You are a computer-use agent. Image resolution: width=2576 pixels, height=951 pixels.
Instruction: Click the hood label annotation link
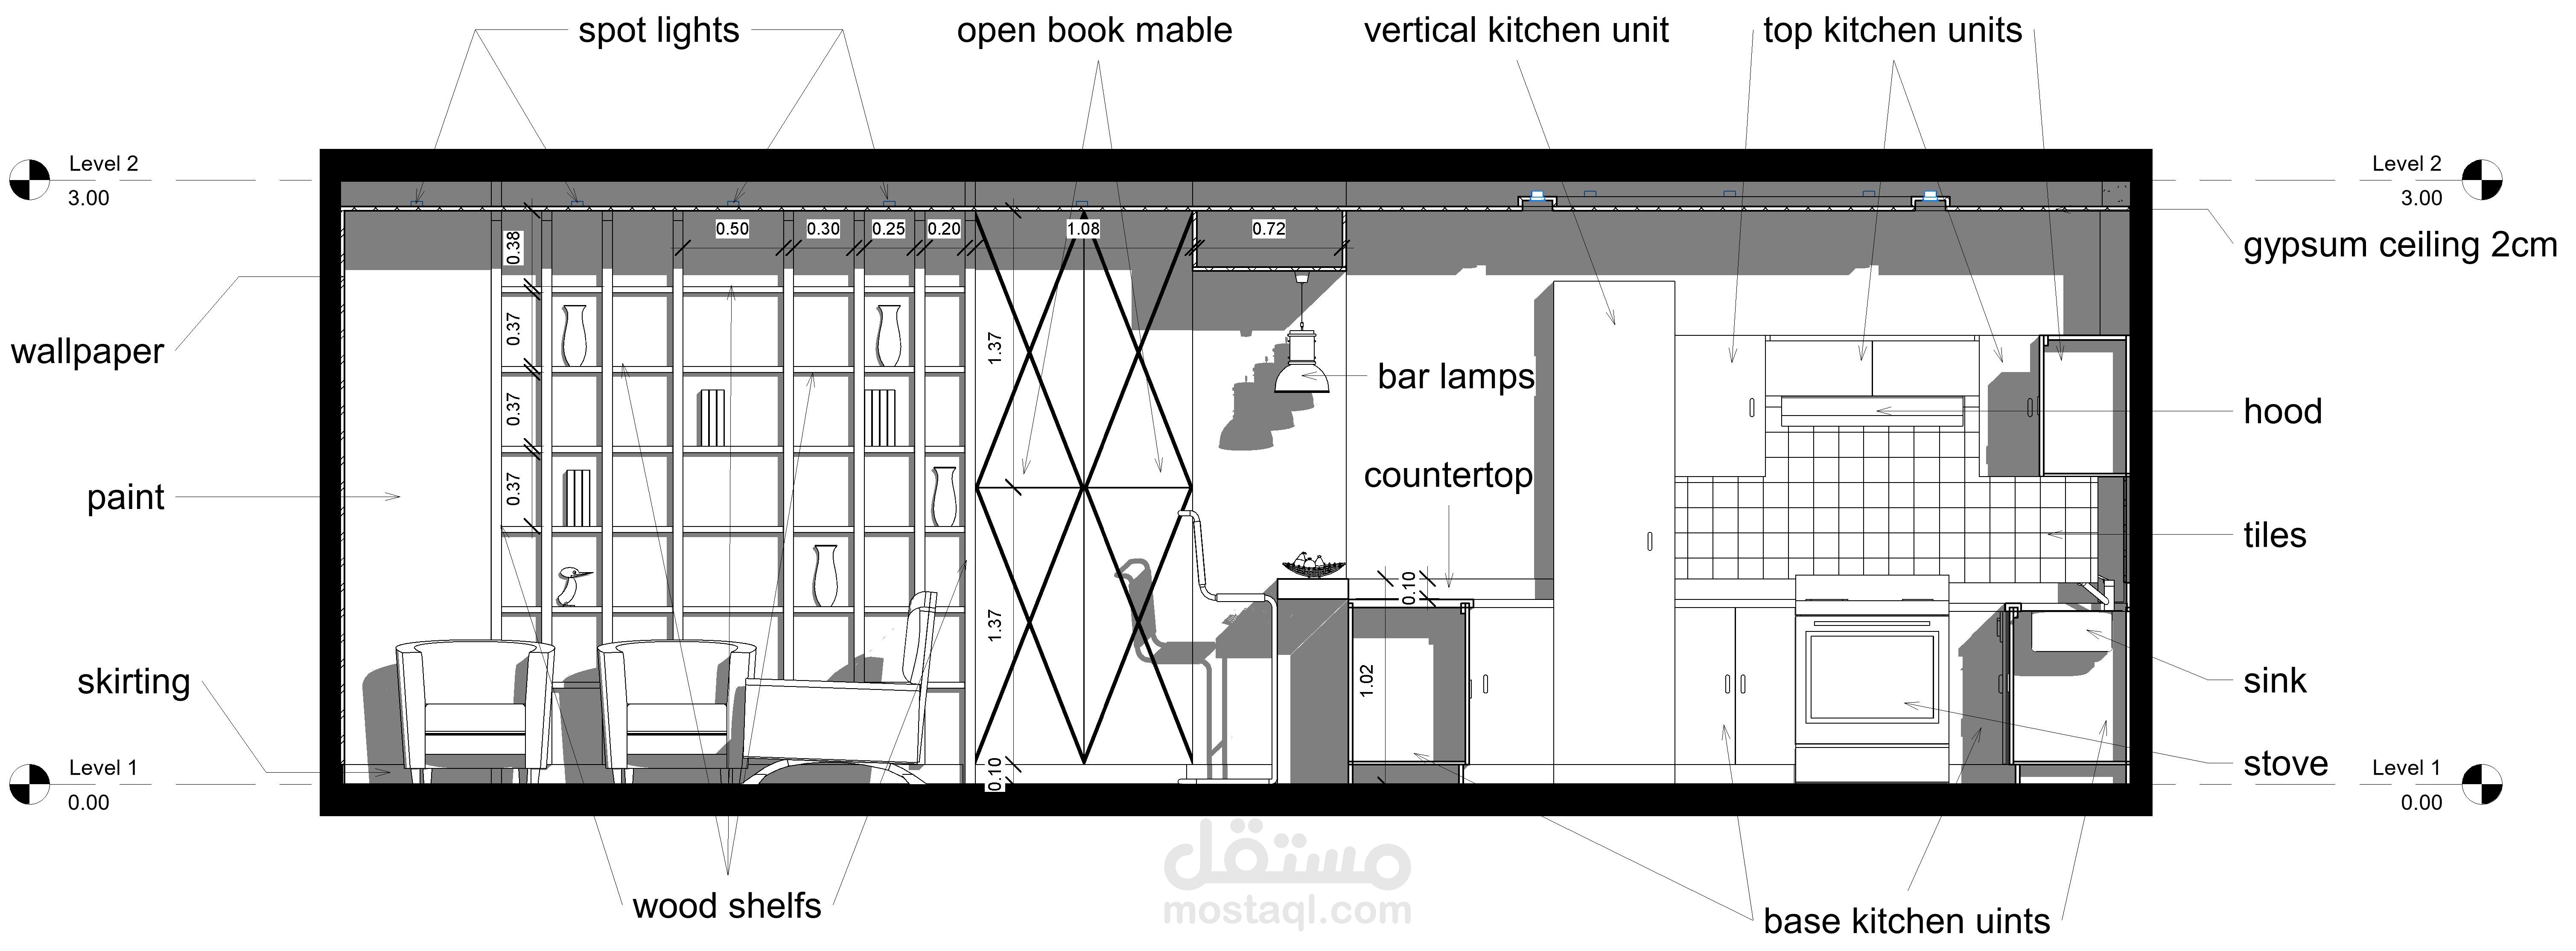tap(2272, 414)
